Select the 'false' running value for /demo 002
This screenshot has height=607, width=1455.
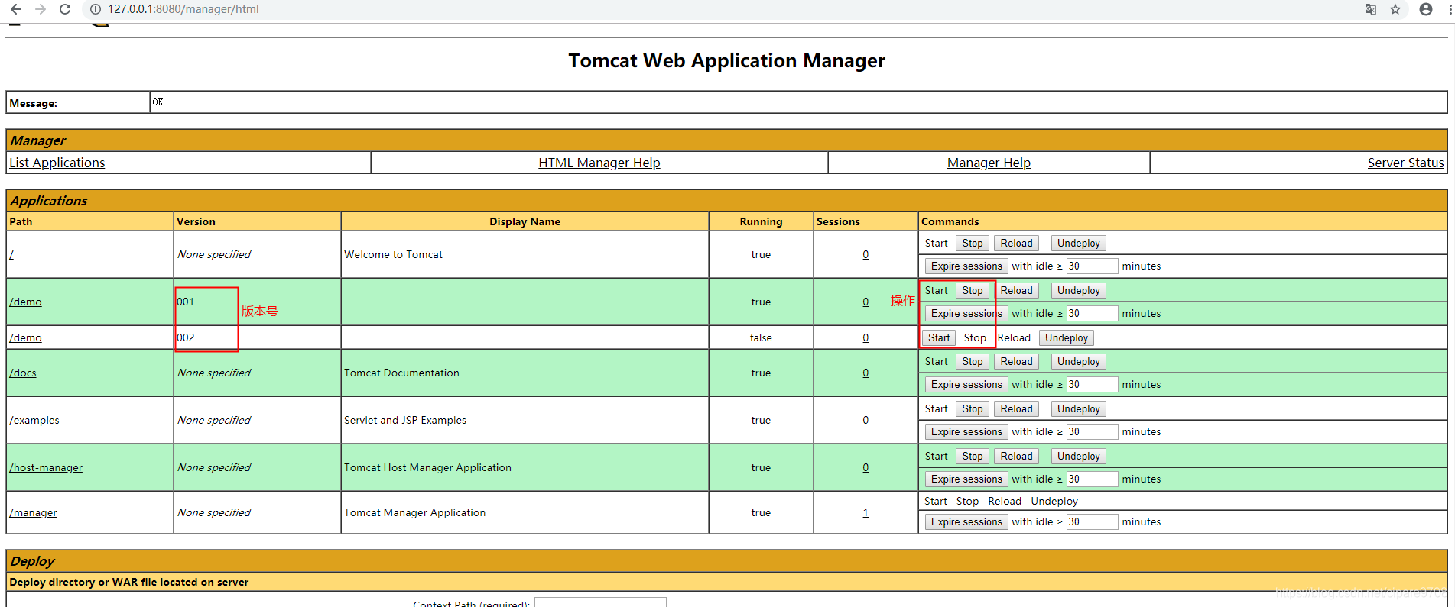point(761,337)
